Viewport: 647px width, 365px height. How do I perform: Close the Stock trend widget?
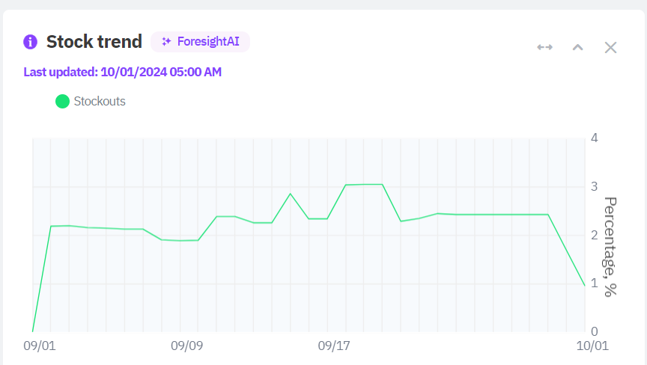[x=610, y=47]
